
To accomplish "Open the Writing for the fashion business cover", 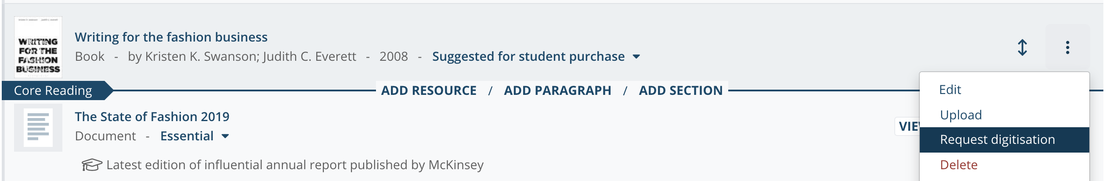I will (x=38, y=47).
